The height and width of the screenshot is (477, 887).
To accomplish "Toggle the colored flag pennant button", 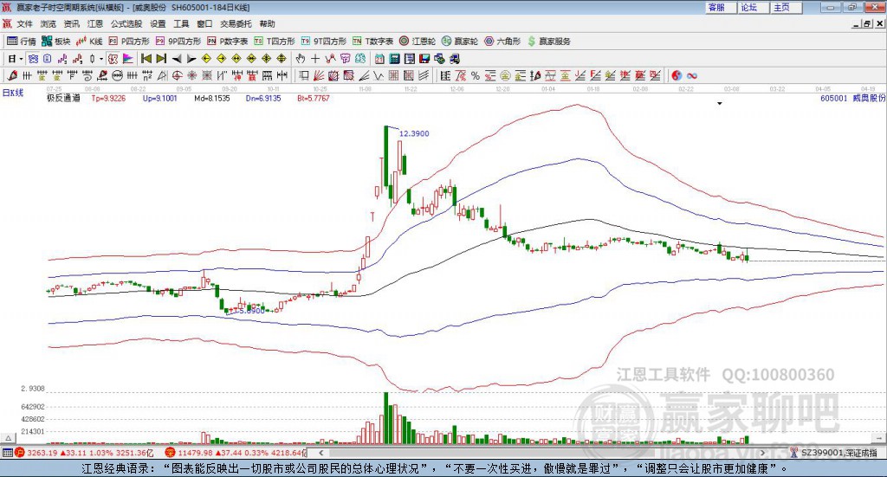I will (128, 59).
